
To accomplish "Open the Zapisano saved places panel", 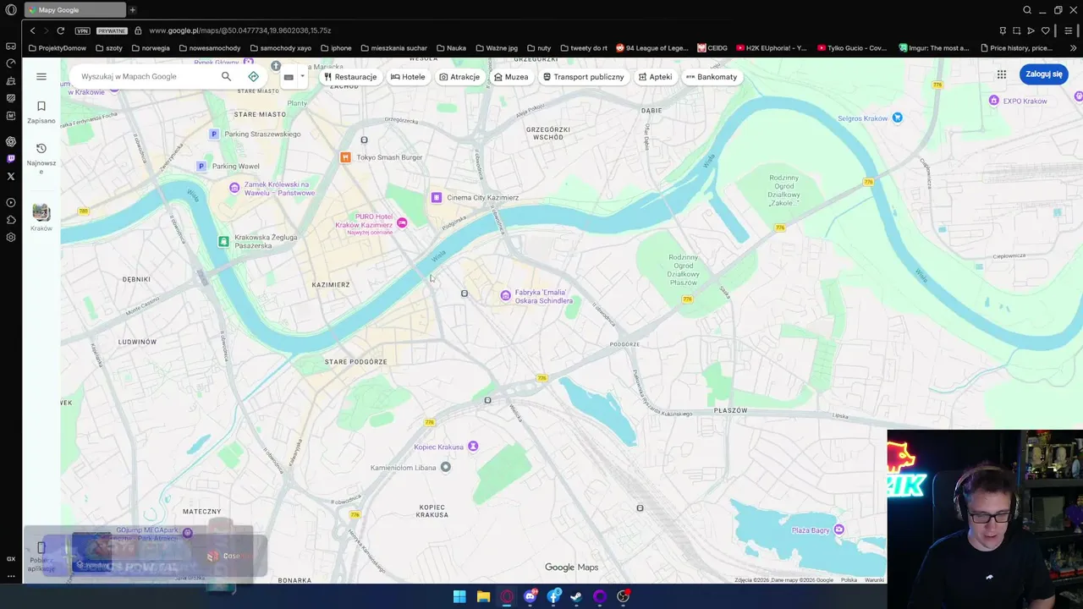I will tap(41, 112).
